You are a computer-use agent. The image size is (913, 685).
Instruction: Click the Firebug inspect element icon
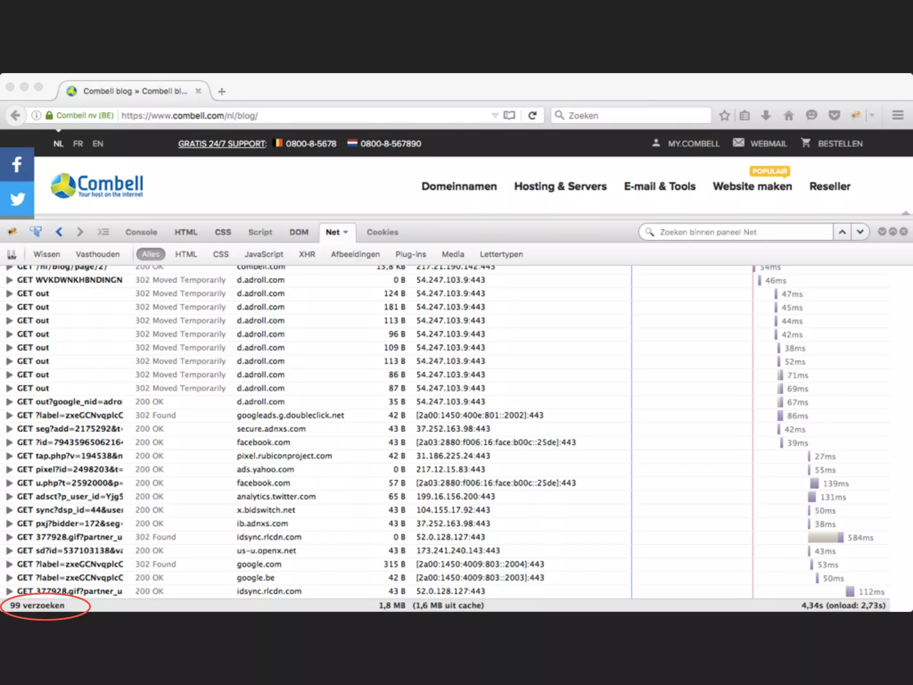(36, 231)
